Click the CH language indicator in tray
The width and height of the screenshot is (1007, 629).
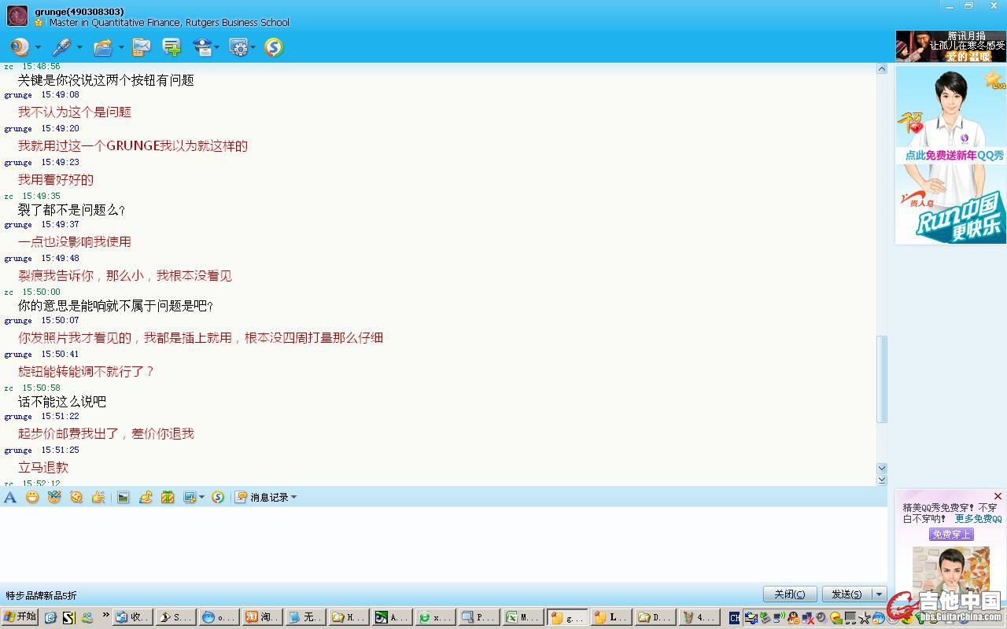[734, 618]
